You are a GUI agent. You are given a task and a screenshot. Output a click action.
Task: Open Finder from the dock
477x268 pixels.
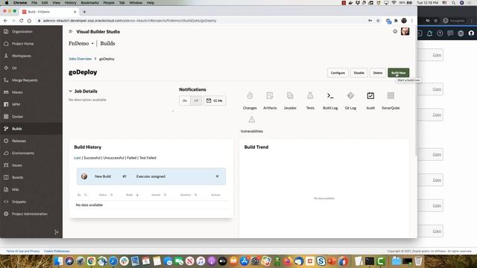(58, 261)
